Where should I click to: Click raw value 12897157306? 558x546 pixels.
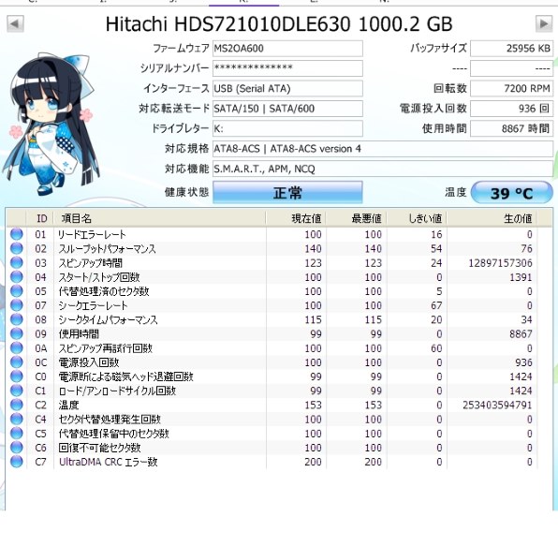[x=500, y=263]
